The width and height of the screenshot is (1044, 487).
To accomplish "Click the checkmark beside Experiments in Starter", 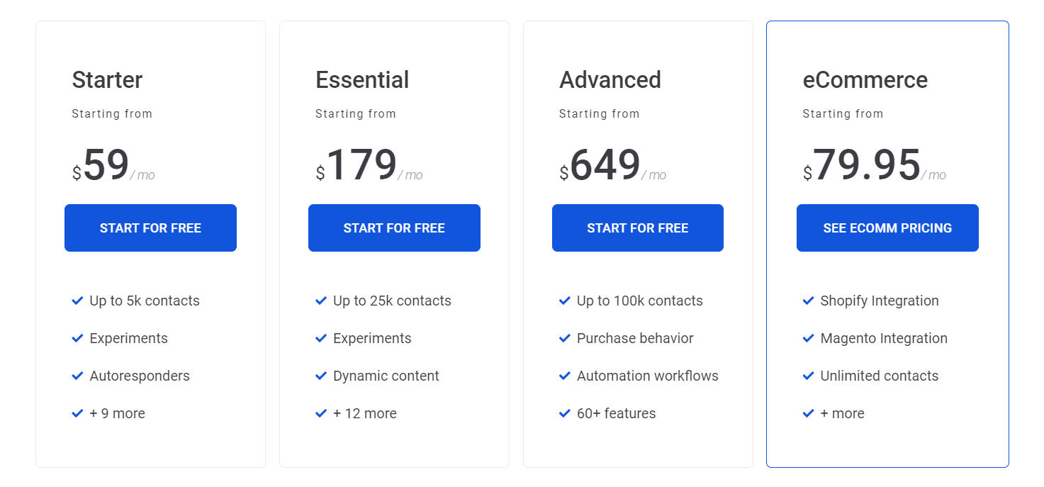I will pyautogui.click(x=77, y=338).
